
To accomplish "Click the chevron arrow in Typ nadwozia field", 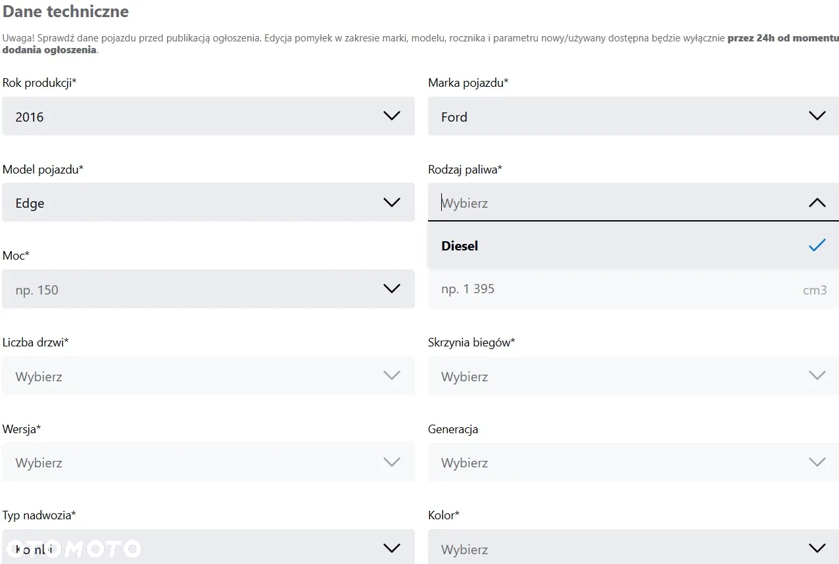I will click(x=391, y=549).
